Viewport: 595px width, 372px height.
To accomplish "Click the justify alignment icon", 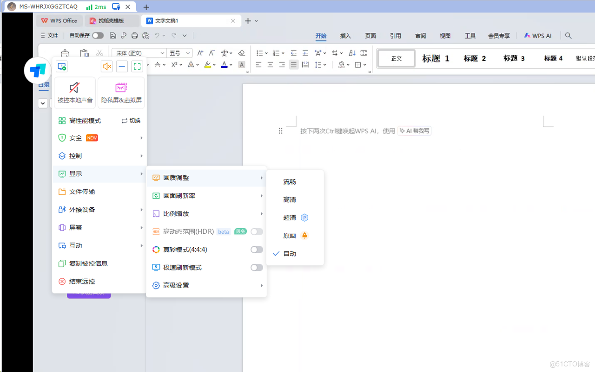I will 293,65.
